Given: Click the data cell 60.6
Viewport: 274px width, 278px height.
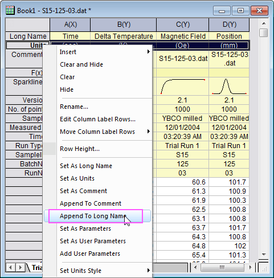Looking at the screenshot, I should coord(183,182).
